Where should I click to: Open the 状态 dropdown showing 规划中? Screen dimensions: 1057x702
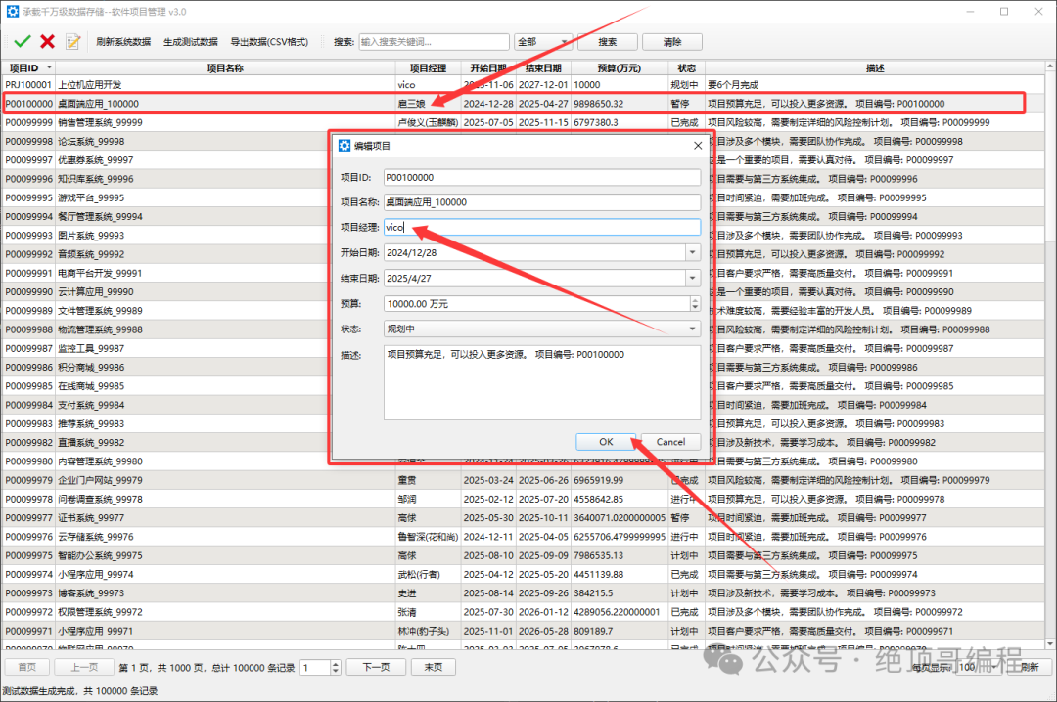coord(542,329)
